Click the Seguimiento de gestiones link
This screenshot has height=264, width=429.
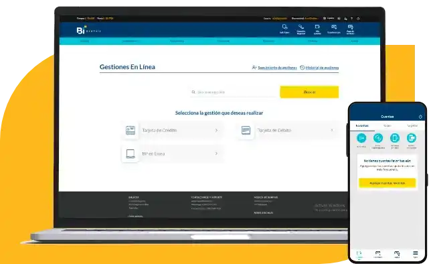coord(277,68)
